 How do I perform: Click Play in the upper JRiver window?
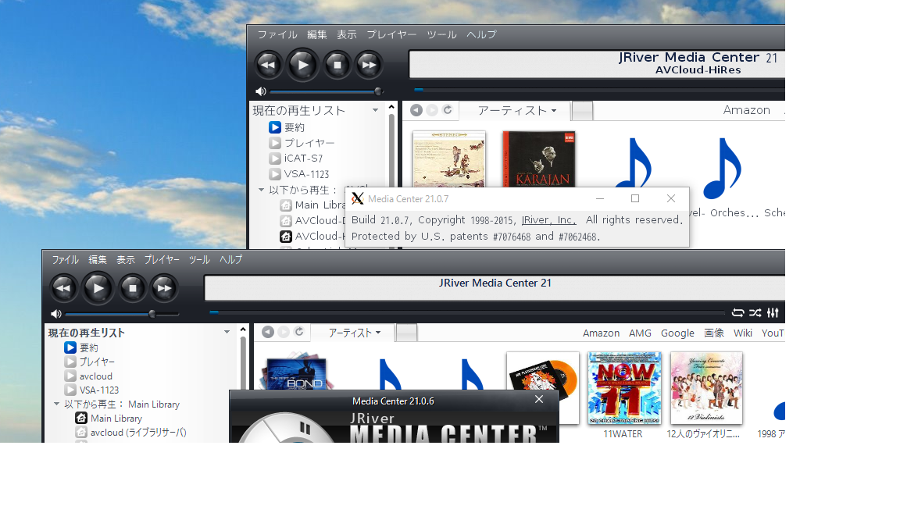(302, 65)
